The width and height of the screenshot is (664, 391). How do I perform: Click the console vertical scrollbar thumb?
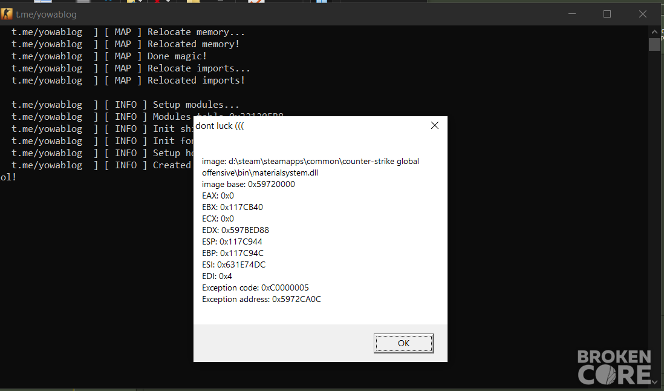(654, 44)
